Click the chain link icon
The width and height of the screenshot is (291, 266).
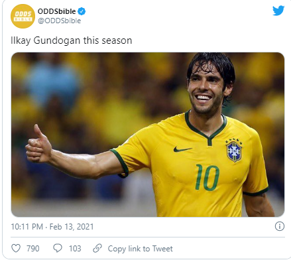(x=97, y=248)
